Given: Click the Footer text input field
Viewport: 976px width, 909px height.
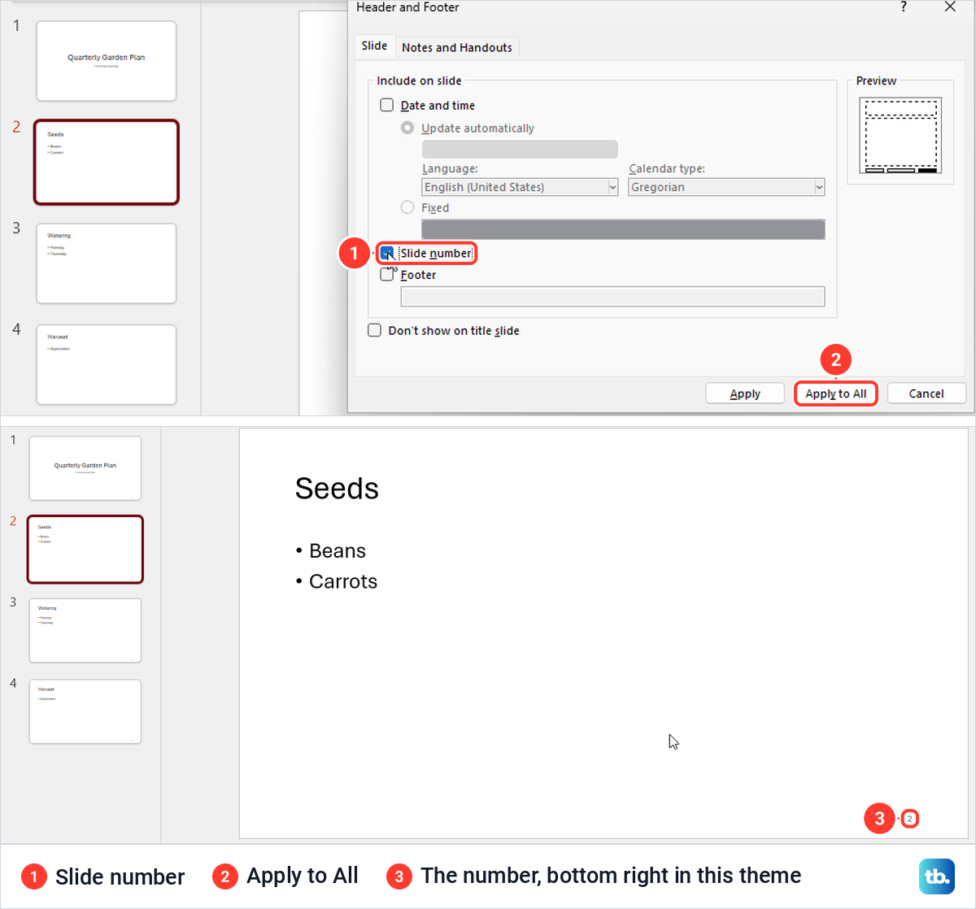Looking at the screenshot, I should [612, 297].
